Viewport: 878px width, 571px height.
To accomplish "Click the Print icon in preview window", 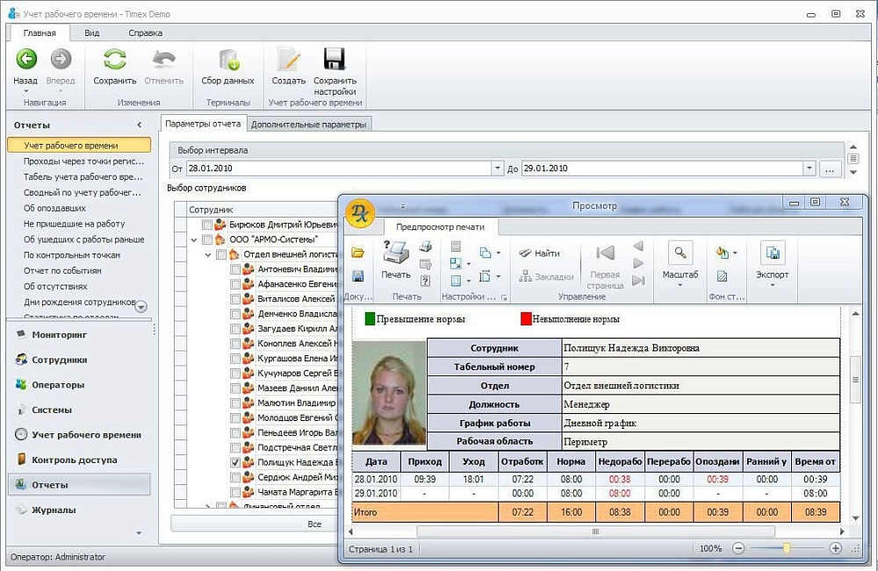I will pyautogui.click(x=395, y=255).
